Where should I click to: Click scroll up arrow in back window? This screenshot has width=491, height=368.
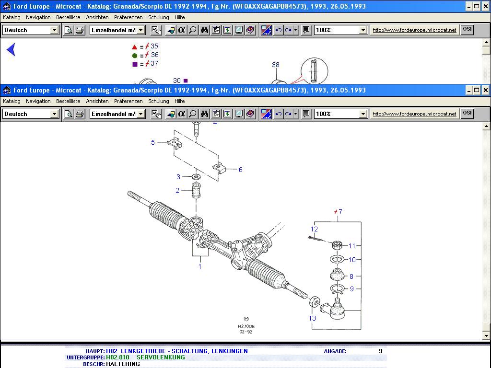point(486,42)
